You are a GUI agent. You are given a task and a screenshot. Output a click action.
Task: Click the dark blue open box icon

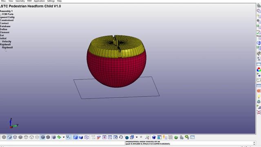click(x=81, y=137)
